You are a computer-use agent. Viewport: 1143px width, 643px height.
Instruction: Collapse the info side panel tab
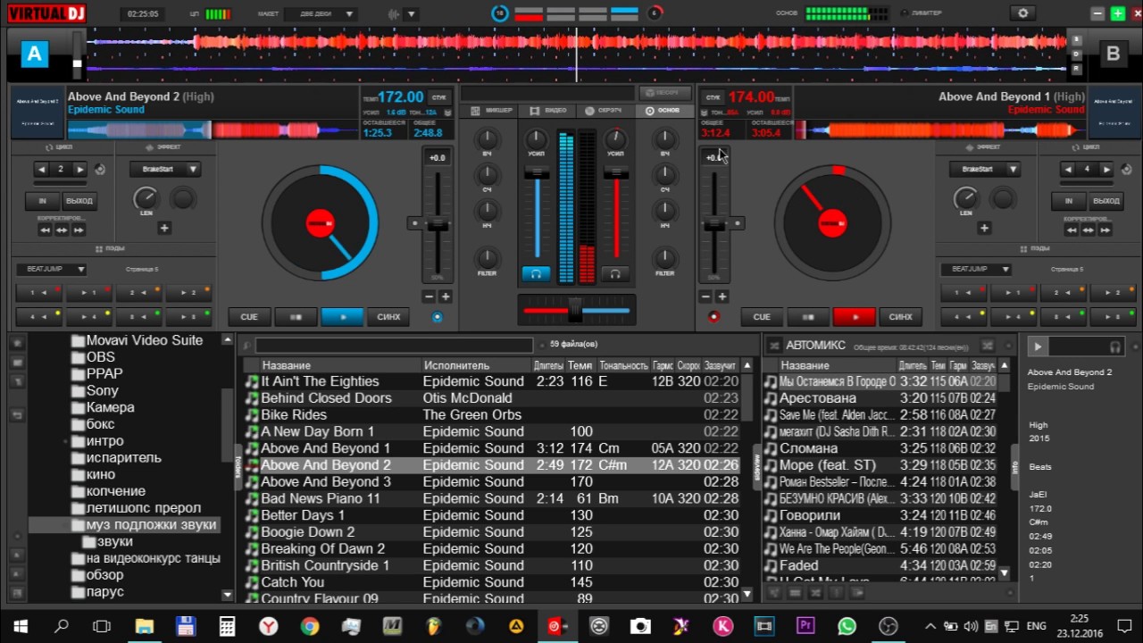pos(1014,467)
